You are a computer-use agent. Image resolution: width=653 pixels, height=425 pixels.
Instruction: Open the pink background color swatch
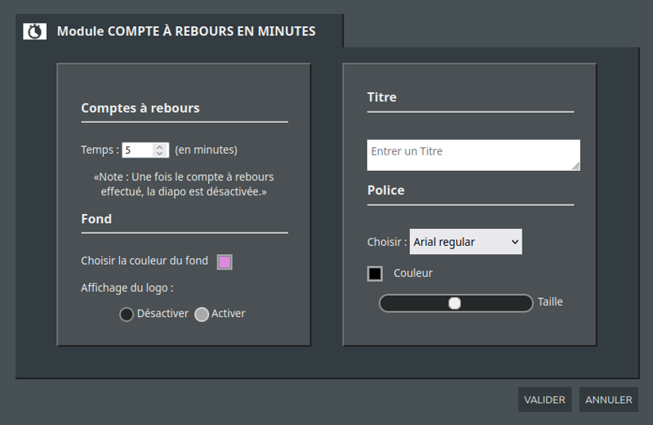(x=224, y=262)
